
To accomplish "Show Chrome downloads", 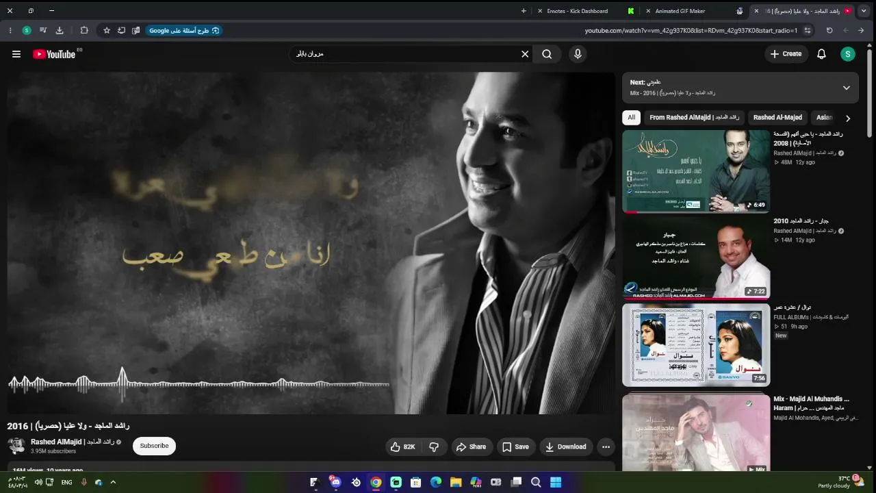I will click(60, 30).
